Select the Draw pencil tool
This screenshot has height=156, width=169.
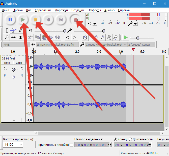click(20, 30)
